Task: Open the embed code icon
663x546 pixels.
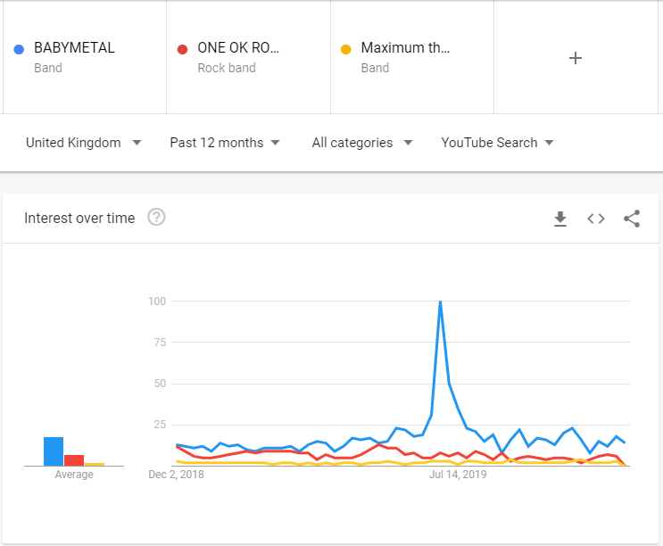Action: [x=596, y=219]
